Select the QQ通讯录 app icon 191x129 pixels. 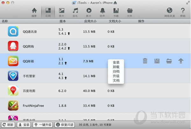(13, 31)
